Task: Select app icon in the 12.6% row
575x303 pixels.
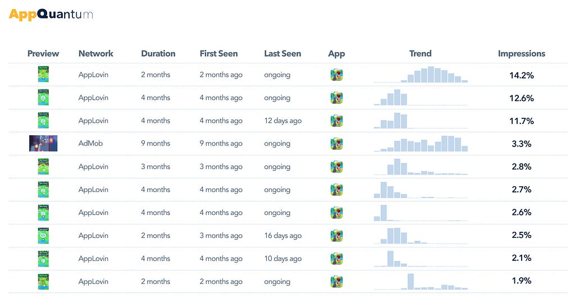Action: pyautogui.click(x=337, y=98)
